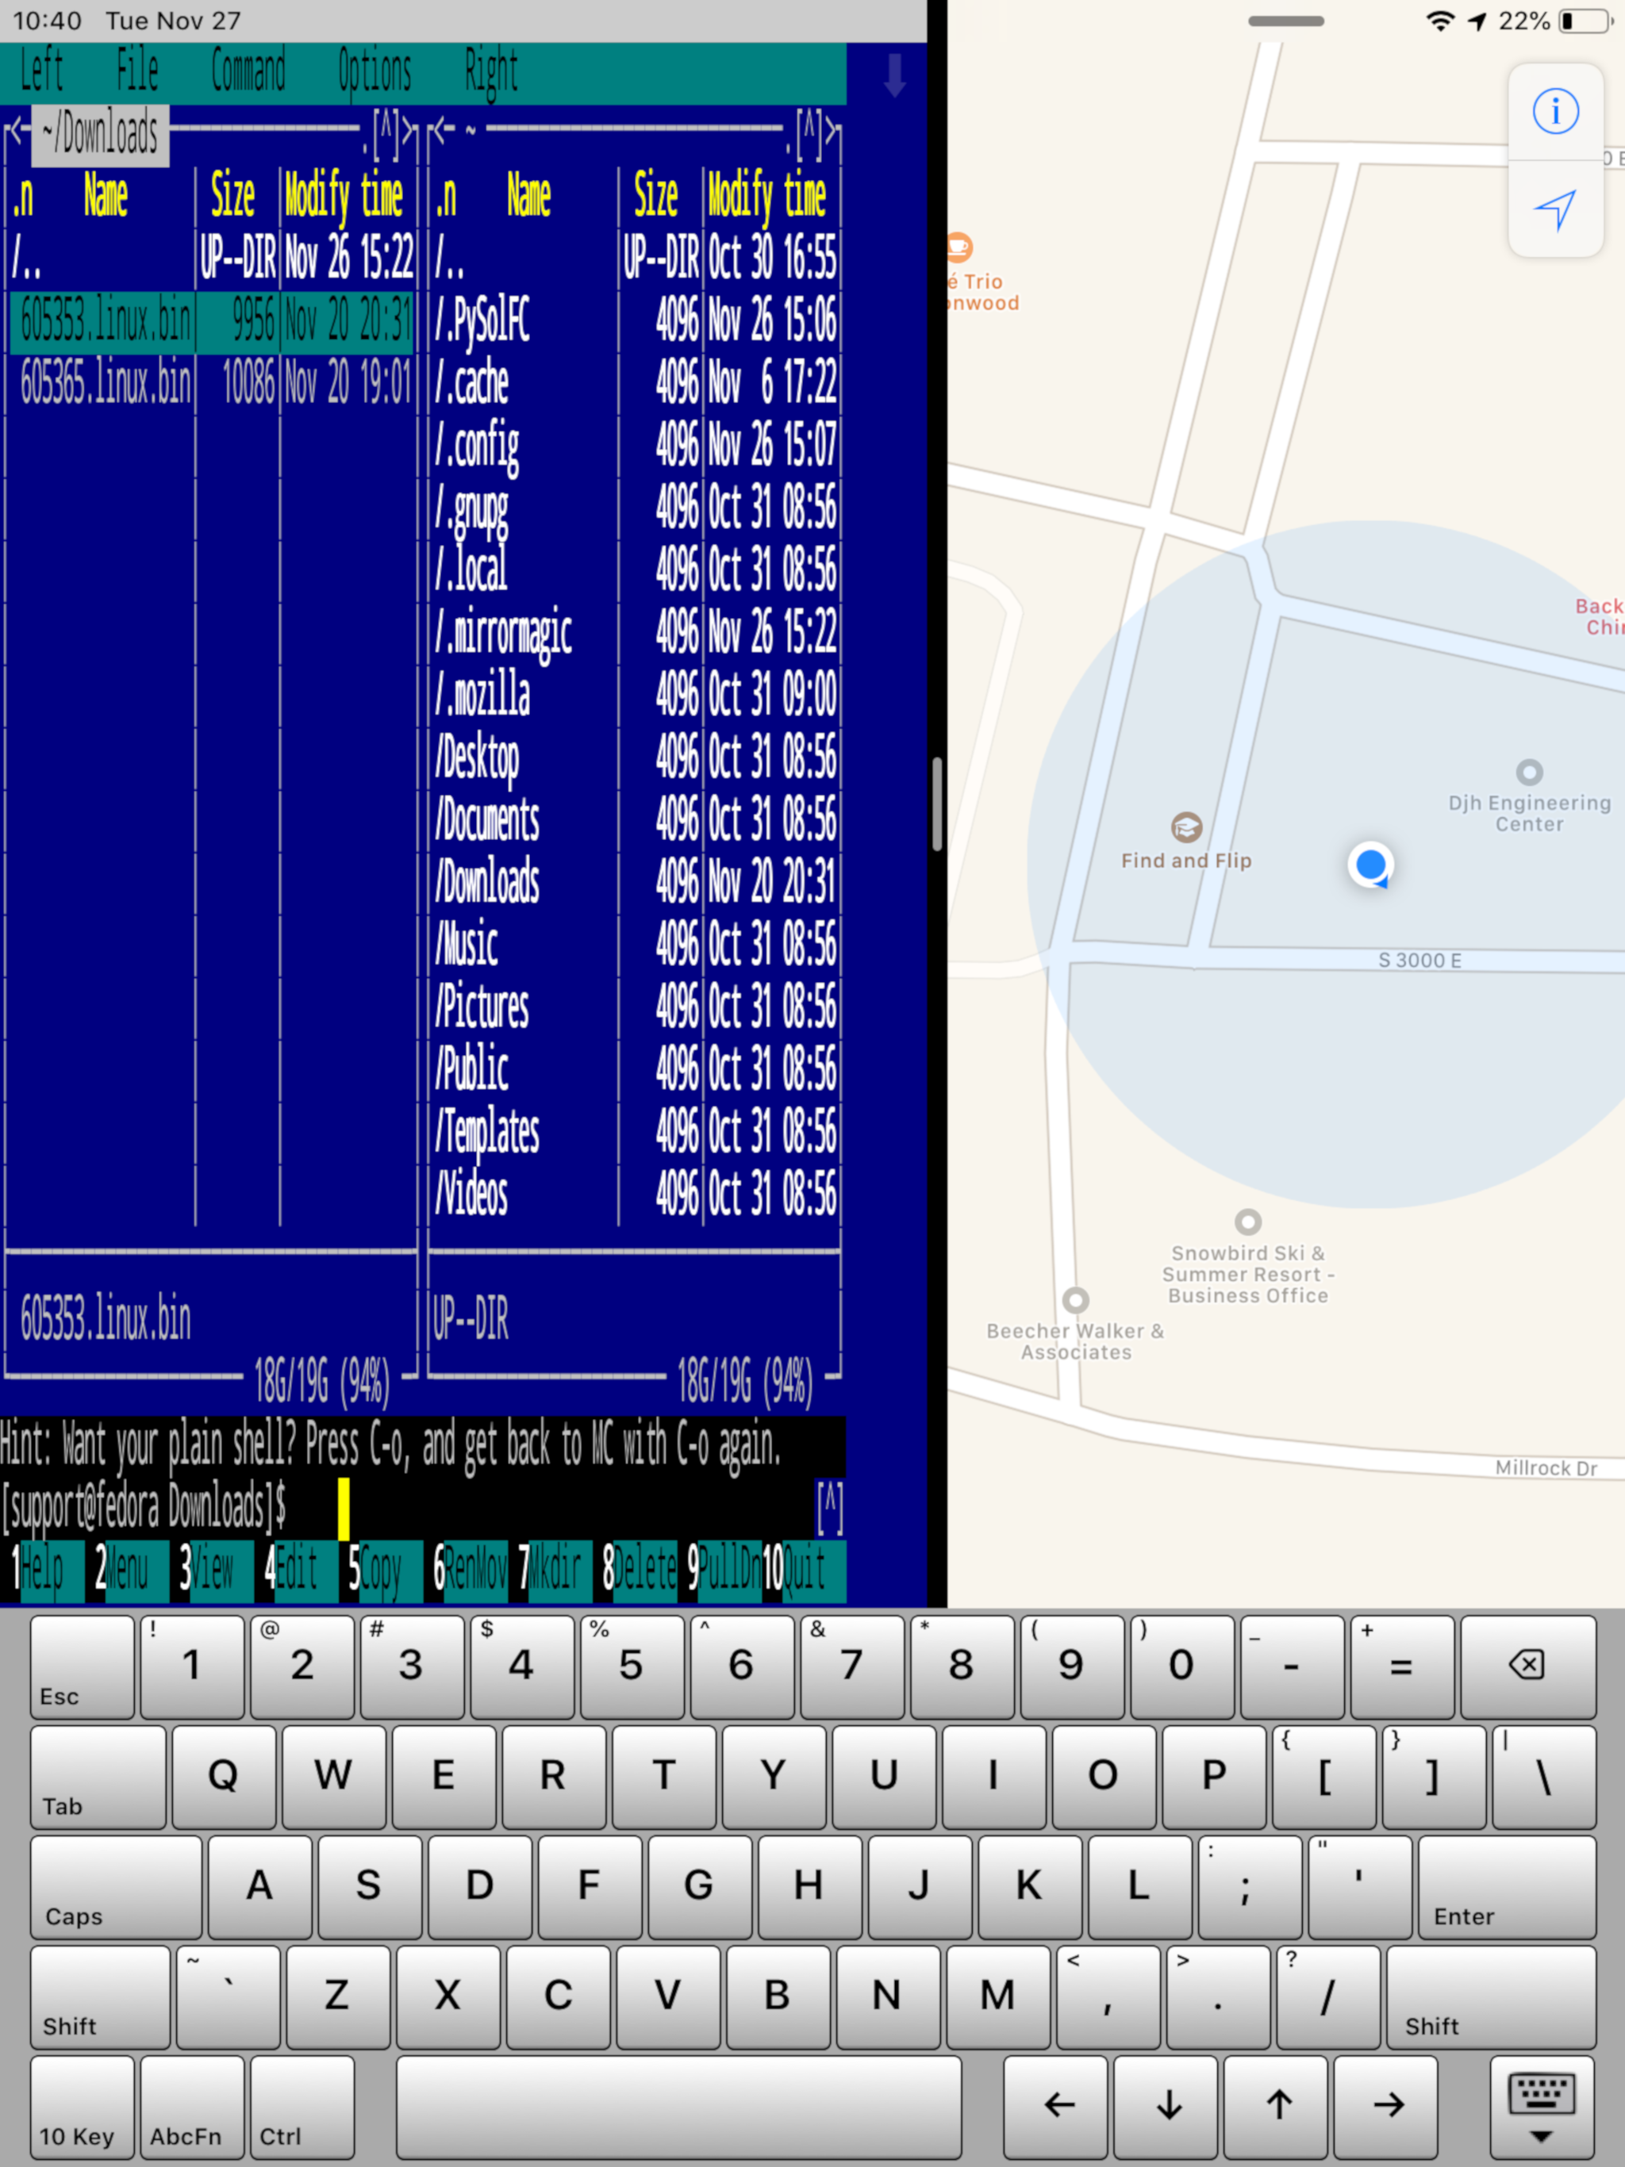Viewport: 1625px width, 2167px height.
Task: Tap the backspace key
Action: [x=1527, y=1666]
